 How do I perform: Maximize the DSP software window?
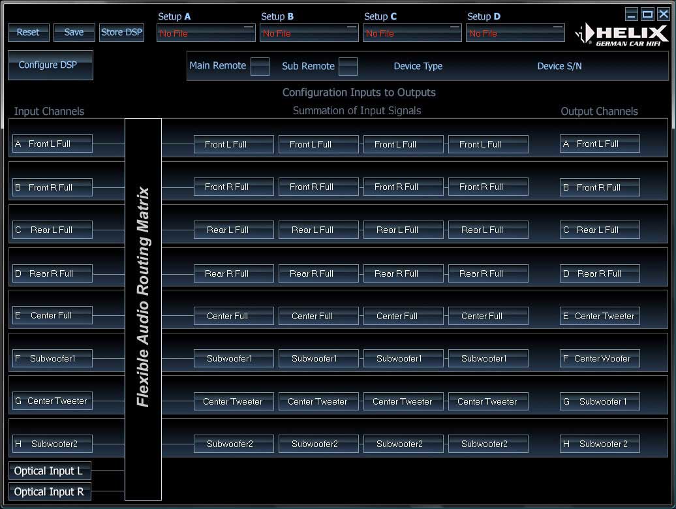click(x=647, y=14)
